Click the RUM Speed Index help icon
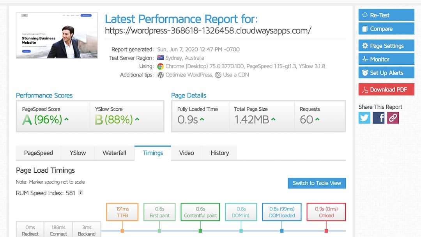The height and width of the screenshot is (237, 421). (x=80, y=193)
